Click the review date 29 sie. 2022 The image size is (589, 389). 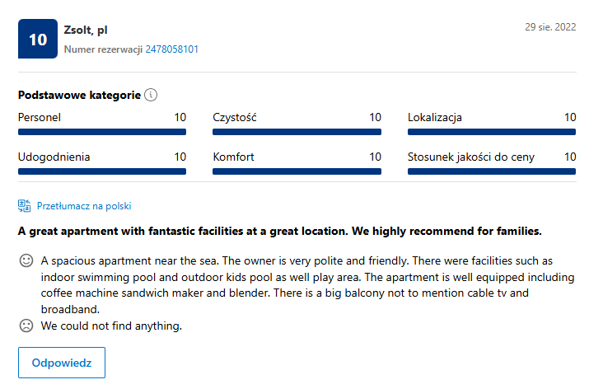(550, 27)
